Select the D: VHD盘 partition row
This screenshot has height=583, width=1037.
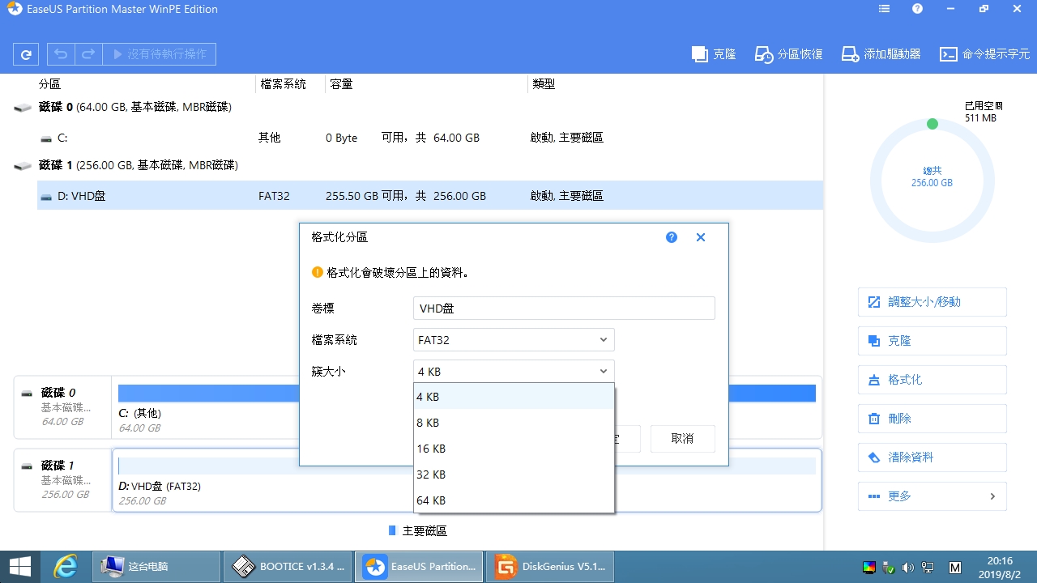pyautogui.click(x=429, y=195)
